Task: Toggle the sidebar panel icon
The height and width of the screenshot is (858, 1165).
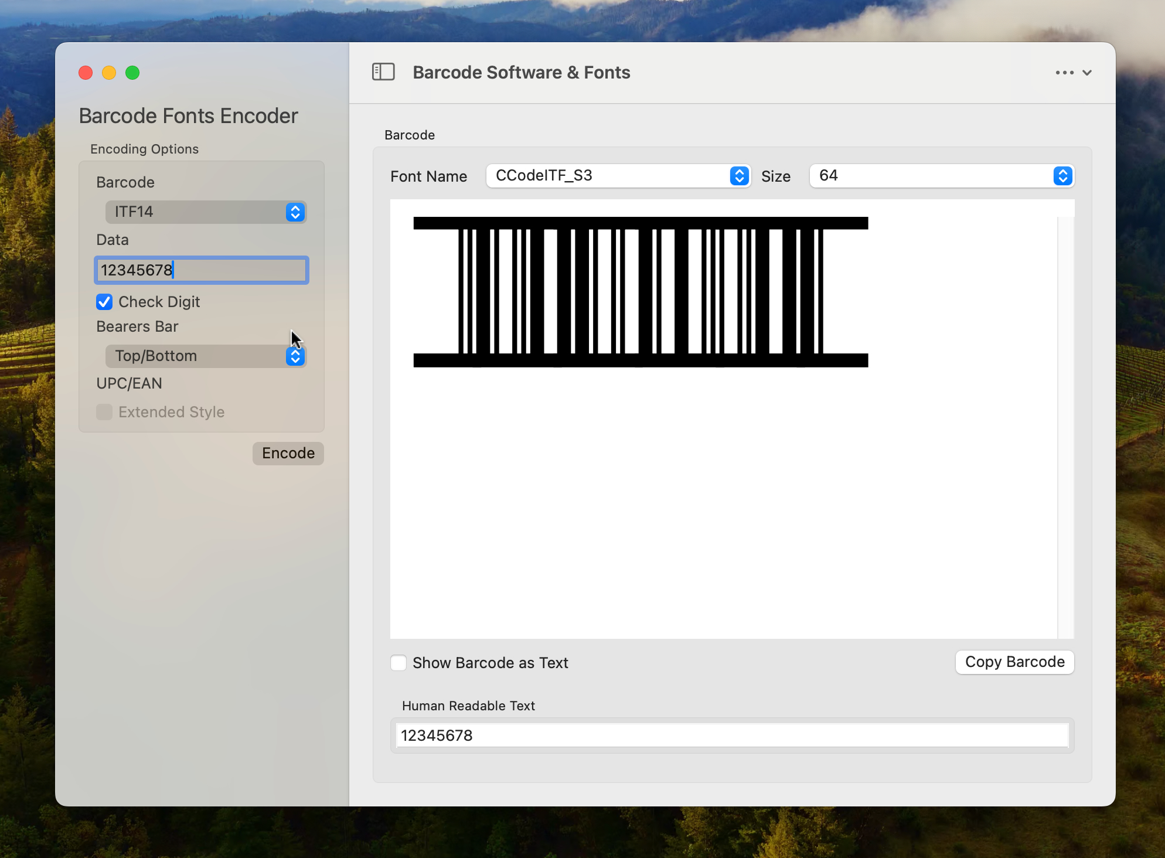Action: pyautogui.click(x=383, y=72)
